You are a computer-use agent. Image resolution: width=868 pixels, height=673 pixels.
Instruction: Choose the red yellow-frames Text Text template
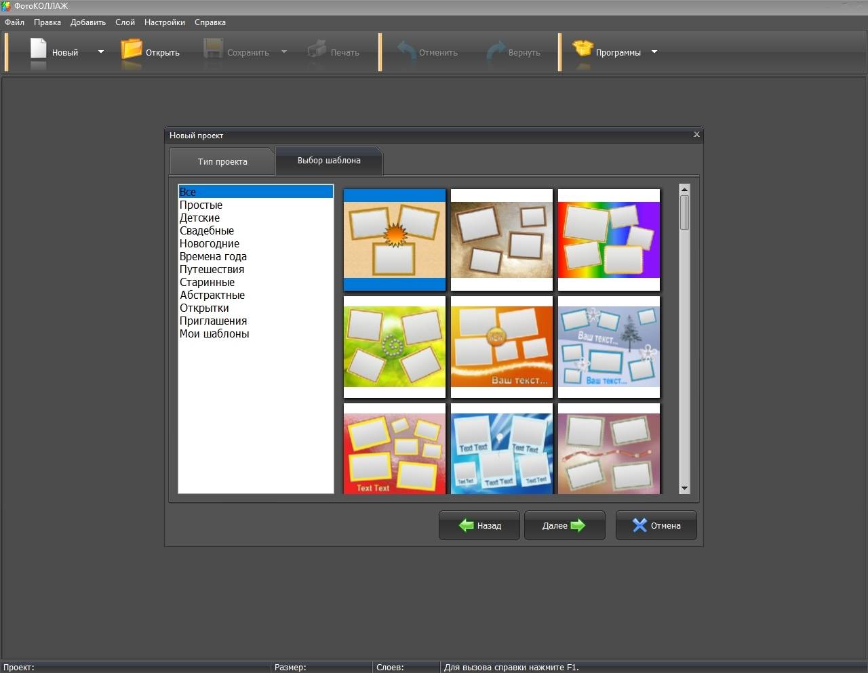click(x=395, y=449)
